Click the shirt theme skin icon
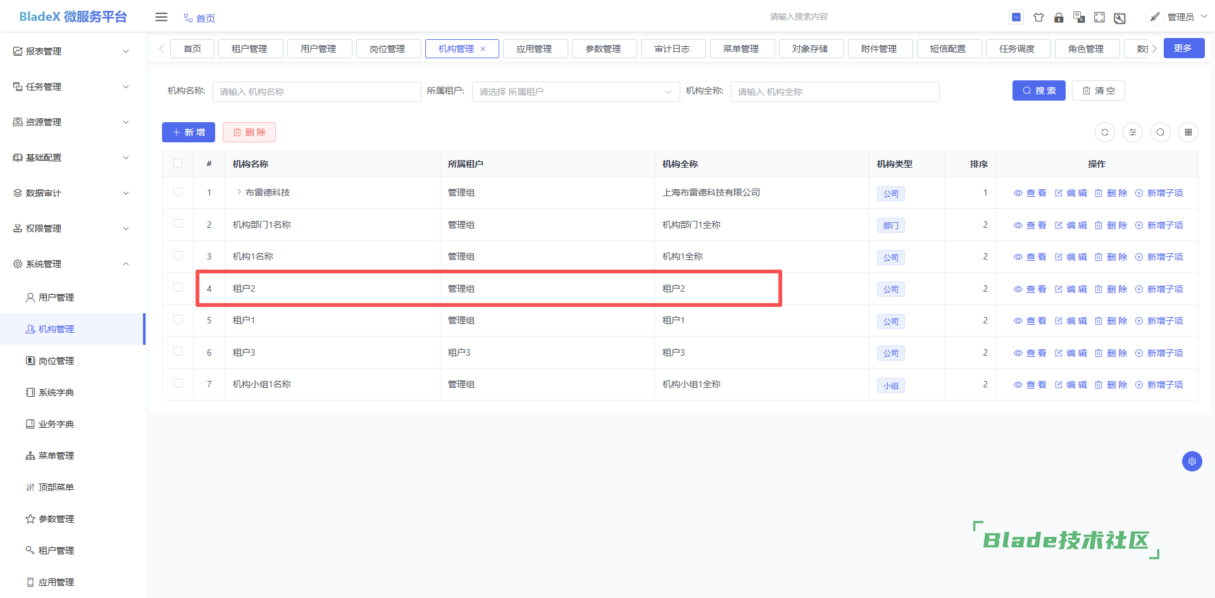Image resolution: width=1215 pixels, height=598 pixels. 1038,17
